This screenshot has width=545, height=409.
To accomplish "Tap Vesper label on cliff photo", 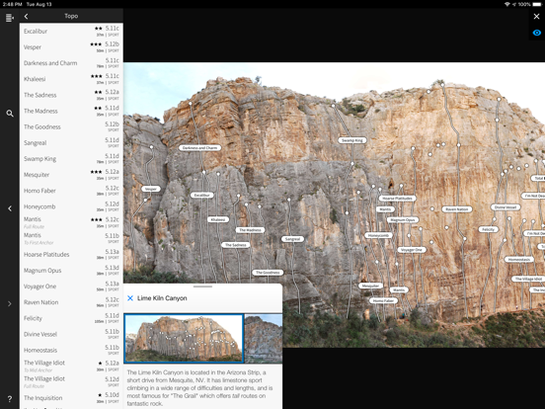I will (x=151, y=189).
